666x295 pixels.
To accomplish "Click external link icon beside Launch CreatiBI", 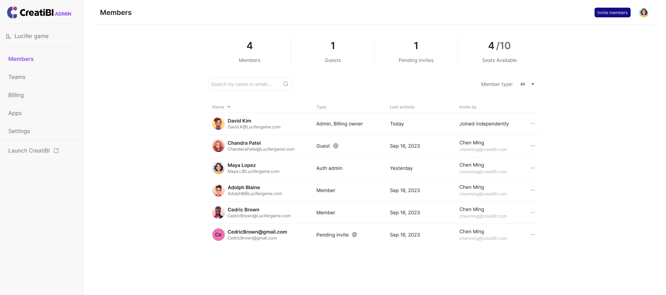I will pyautogui.click(x=56, y=151).
